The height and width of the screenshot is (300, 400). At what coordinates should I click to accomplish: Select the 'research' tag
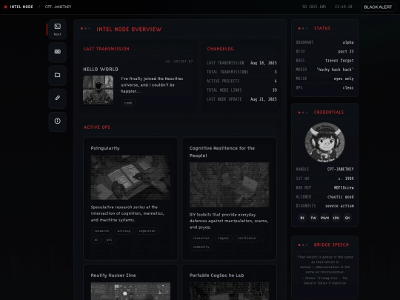(x=101, y=231)
